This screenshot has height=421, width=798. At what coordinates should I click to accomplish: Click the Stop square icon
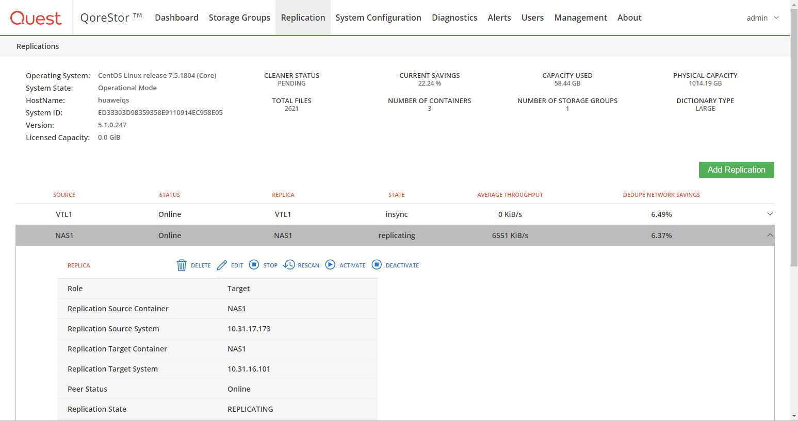254,264
